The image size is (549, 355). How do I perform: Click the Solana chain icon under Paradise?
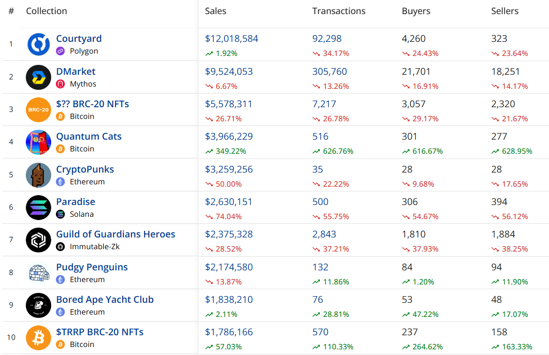tap(60, 214)
